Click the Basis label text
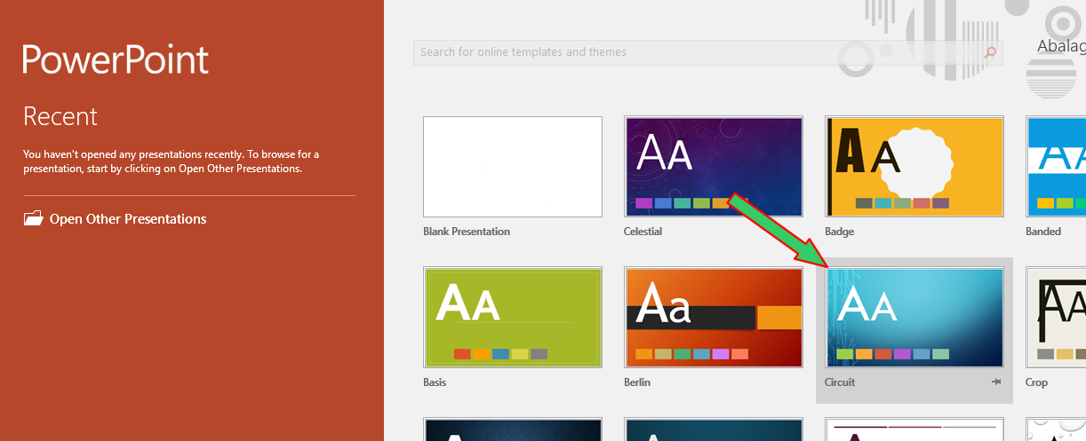Viewport: 1086px width, 441px height. click(435, 382)
